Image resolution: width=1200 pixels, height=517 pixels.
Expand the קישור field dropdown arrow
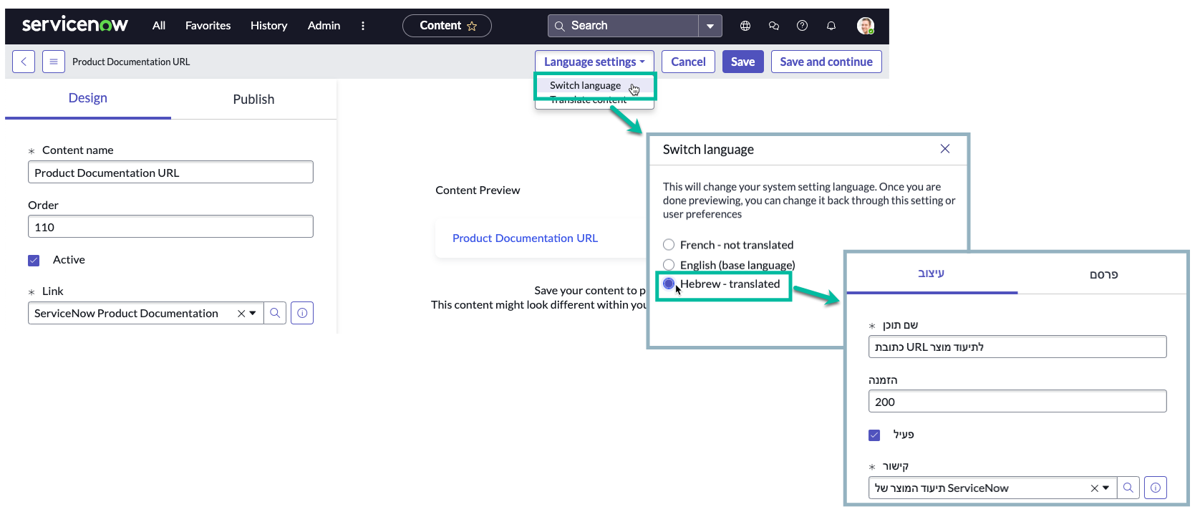(1106, 488)
